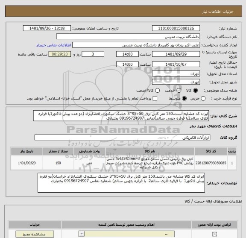Open the اعلام وضعیت مجوز dropdown
Viewport: 246px width, 238px height.
click(x=126, y=234)
